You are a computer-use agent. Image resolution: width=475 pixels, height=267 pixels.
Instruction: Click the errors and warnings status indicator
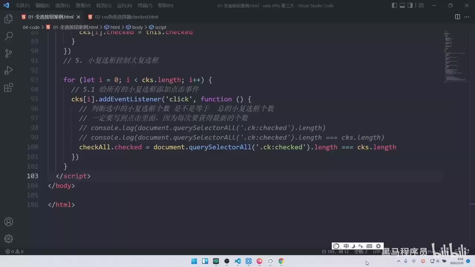14,251
